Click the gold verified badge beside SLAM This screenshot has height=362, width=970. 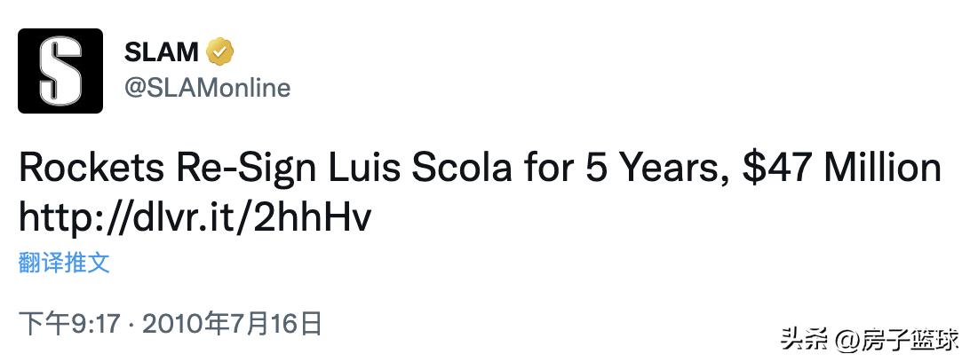[219, 52]
